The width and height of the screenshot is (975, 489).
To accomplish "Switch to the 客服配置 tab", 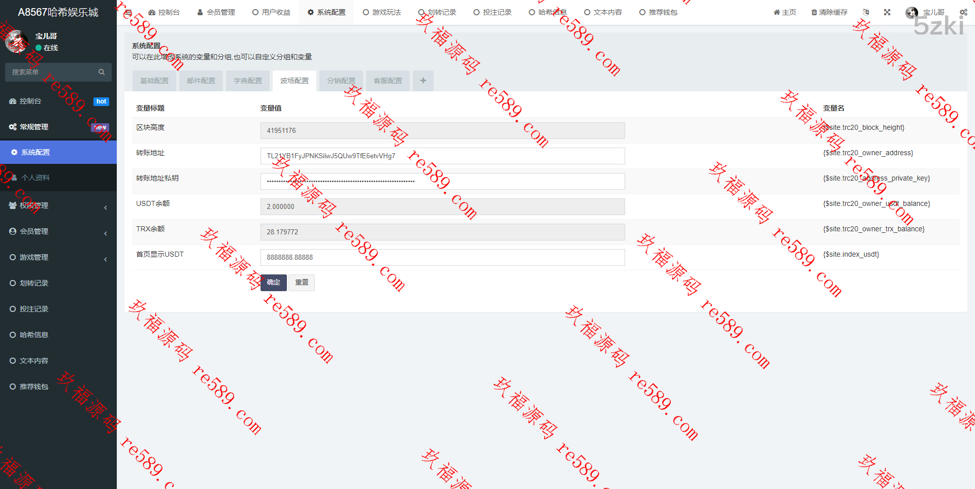I will [x=388, y=81].
